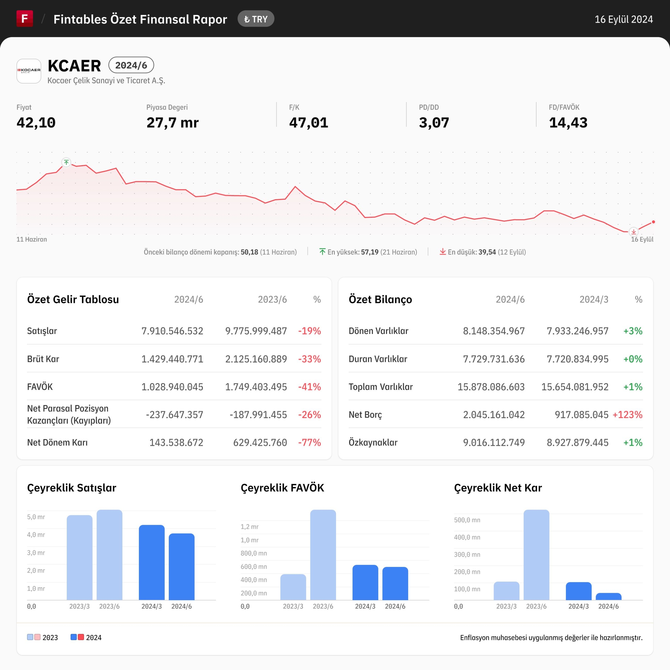Click the red Fintables F logo

25,19
